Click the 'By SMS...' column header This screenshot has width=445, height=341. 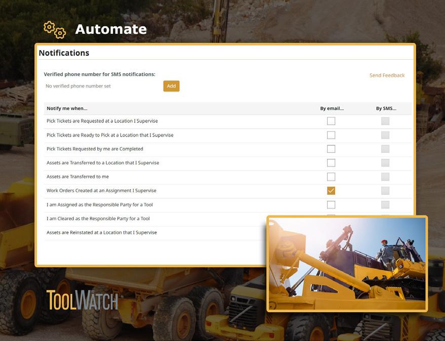[386, 108]
